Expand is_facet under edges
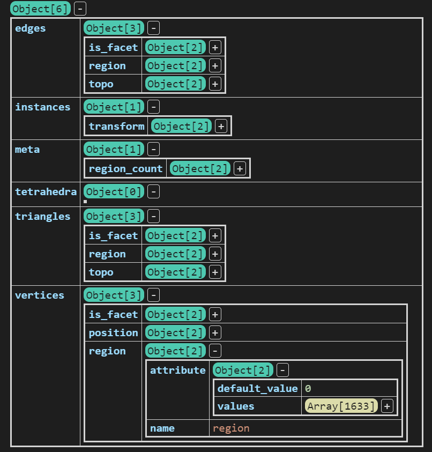This screenshot has height=452, width=432. click(x=215, y=47)
